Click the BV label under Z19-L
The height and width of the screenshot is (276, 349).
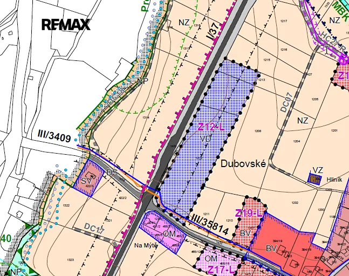click(246, 233)
